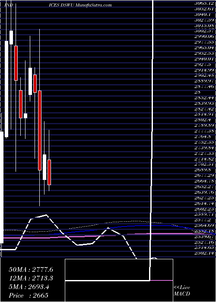Click the 'Price : 2665' readout
The height and width of the screenshot is (302, 216).
[29, 296]
